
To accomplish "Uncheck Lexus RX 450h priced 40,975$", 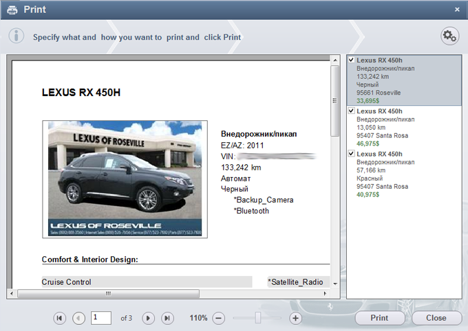I will click(351, 154).
